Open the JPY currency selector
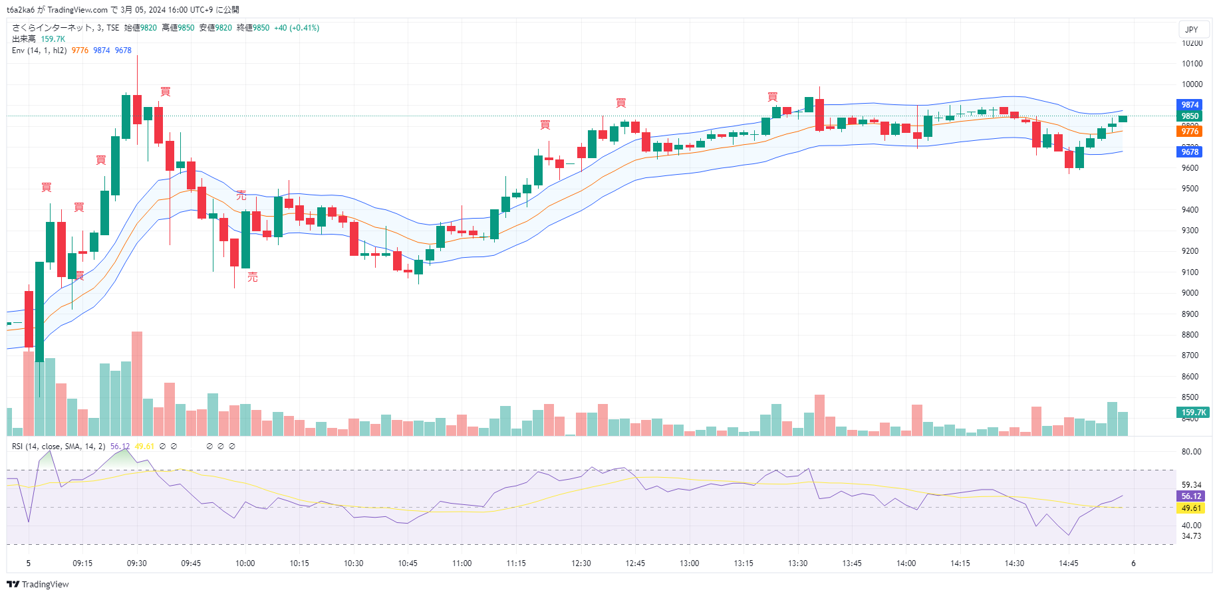This screenshot has height=596, width=1219. click(x=1191, y=29)
